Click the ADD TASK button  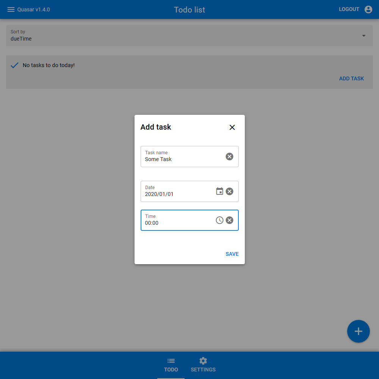351,78
